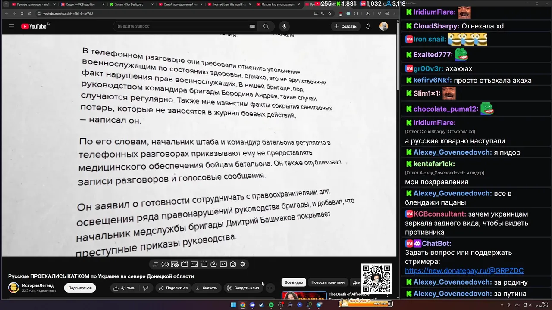Screen dimensions: 552x310
Task: Toggle the loop icon in video toolbar
Action: pyautogui.click(x=155, y=264)
